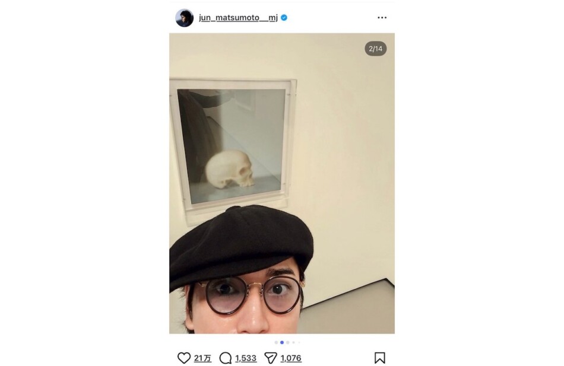Visit the jun_matsumoto__mj profile link

click(x=238, y=18)
